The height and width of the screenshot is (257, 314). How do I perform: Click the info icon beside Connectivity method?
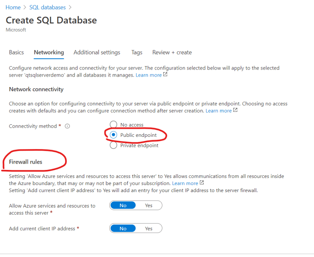pos(67,126)
